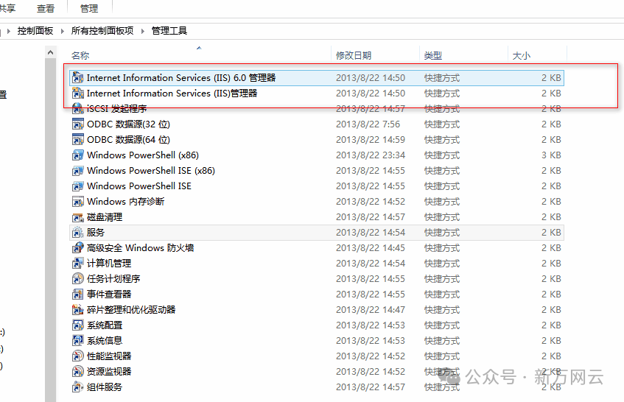624x402 pixels.
Task: Select Windows PowerShell (x86) icon
Action: [x=77, y=155]
